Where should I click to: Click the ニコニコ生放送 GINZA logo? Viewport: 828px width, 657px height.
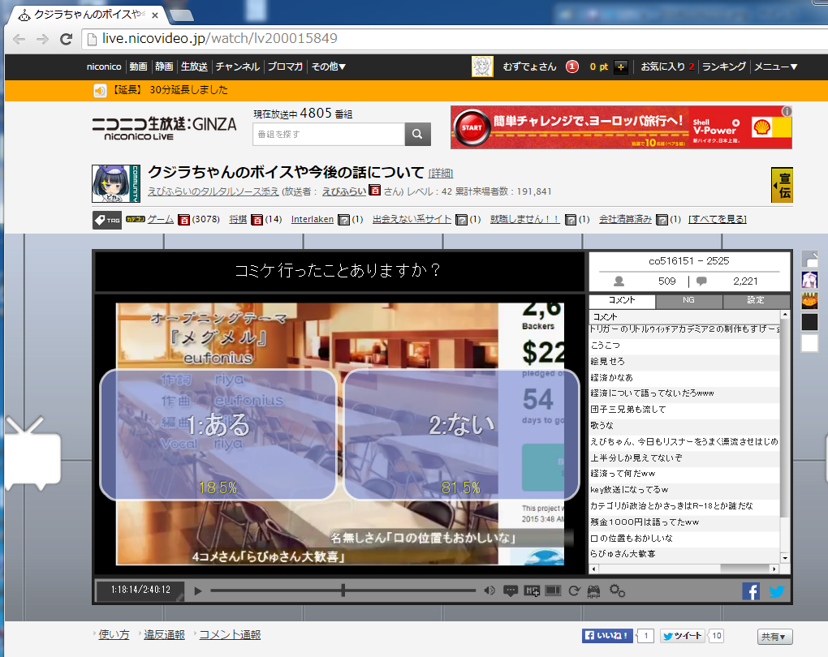(164, 127)
